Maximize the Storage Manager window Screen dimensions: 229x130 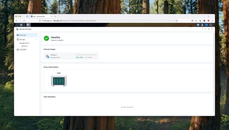tap(209, 29)
